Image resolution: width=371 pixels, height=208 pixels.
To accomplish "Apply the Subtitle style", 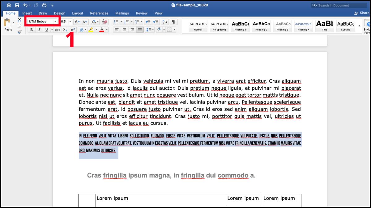I will [346, 26].
